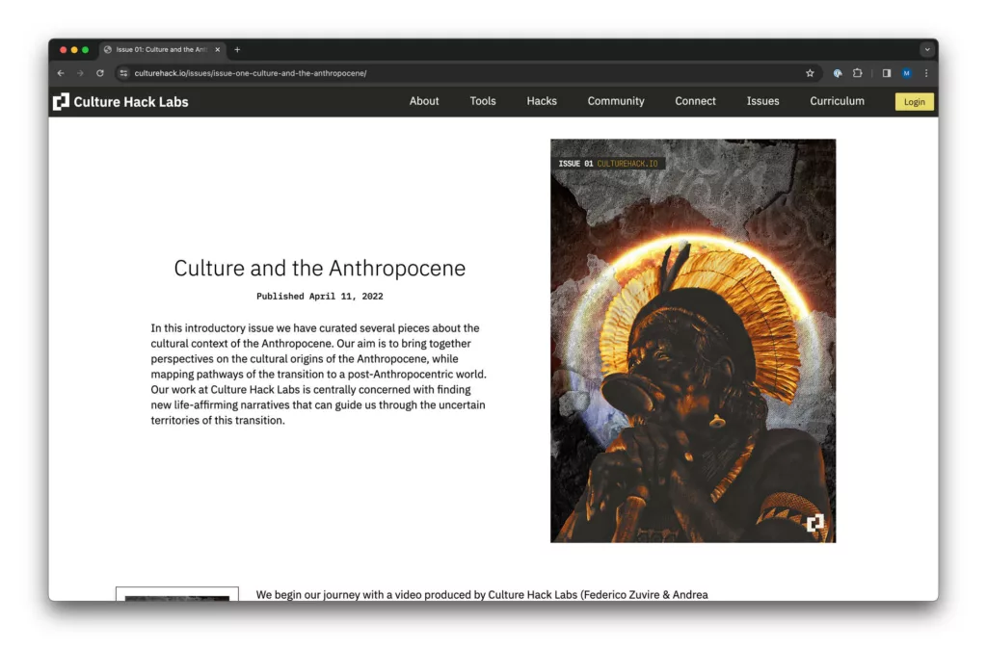Image resolution: width=987 pixels, height=650 pixels.
Task: Reload the page with the refresh icon
Action: (x=100, y=73)
